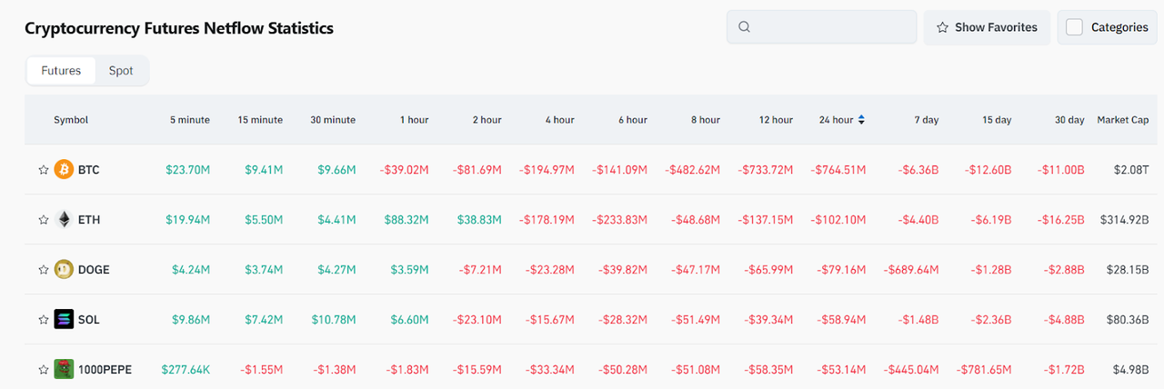This screenshot has width=1164, height=389.
Task: Open the BTC symbol link
Action: [x=89, y=170]
